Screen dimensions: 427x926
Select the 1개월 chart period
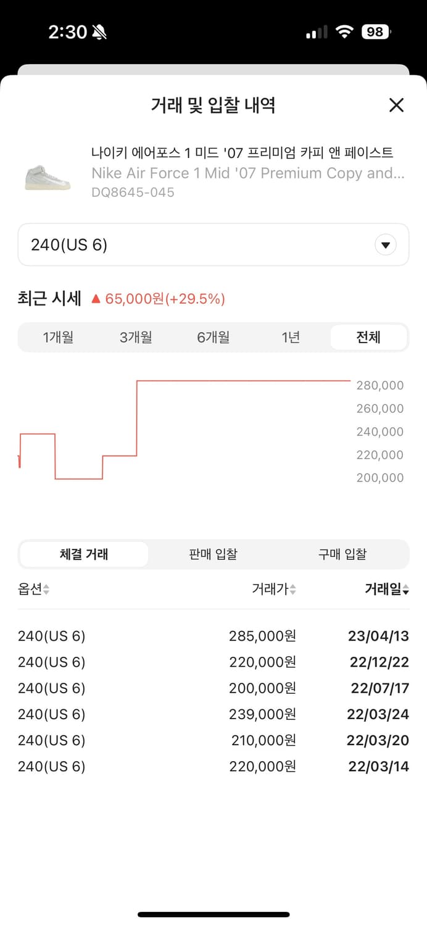click(59, 337)
